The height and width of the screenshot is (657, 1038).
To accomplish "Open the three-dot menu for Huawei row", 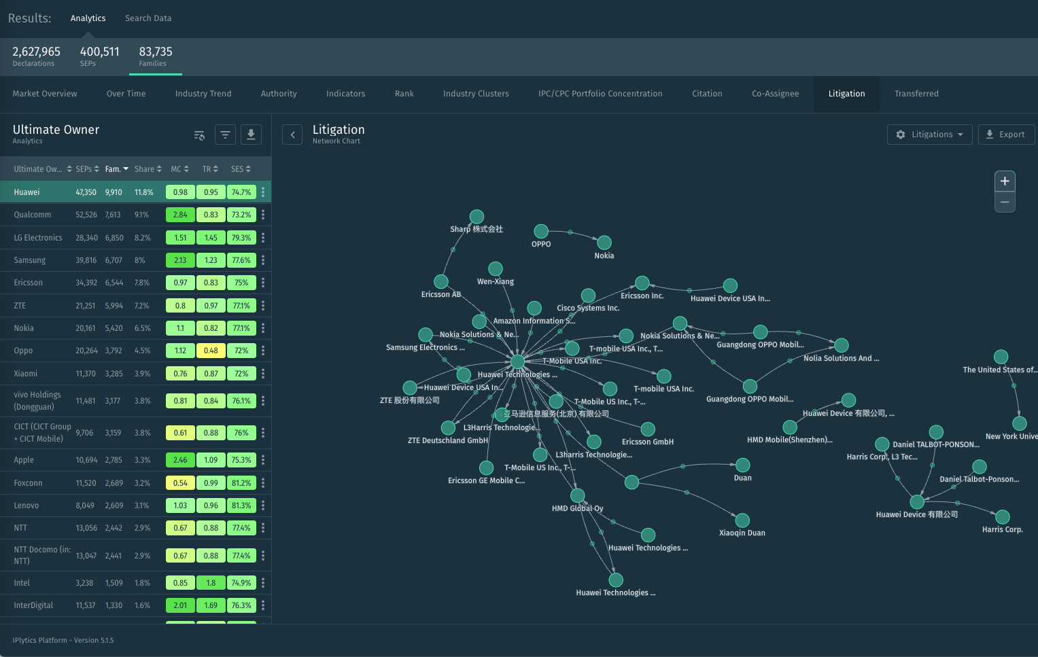I will [263, 192].
